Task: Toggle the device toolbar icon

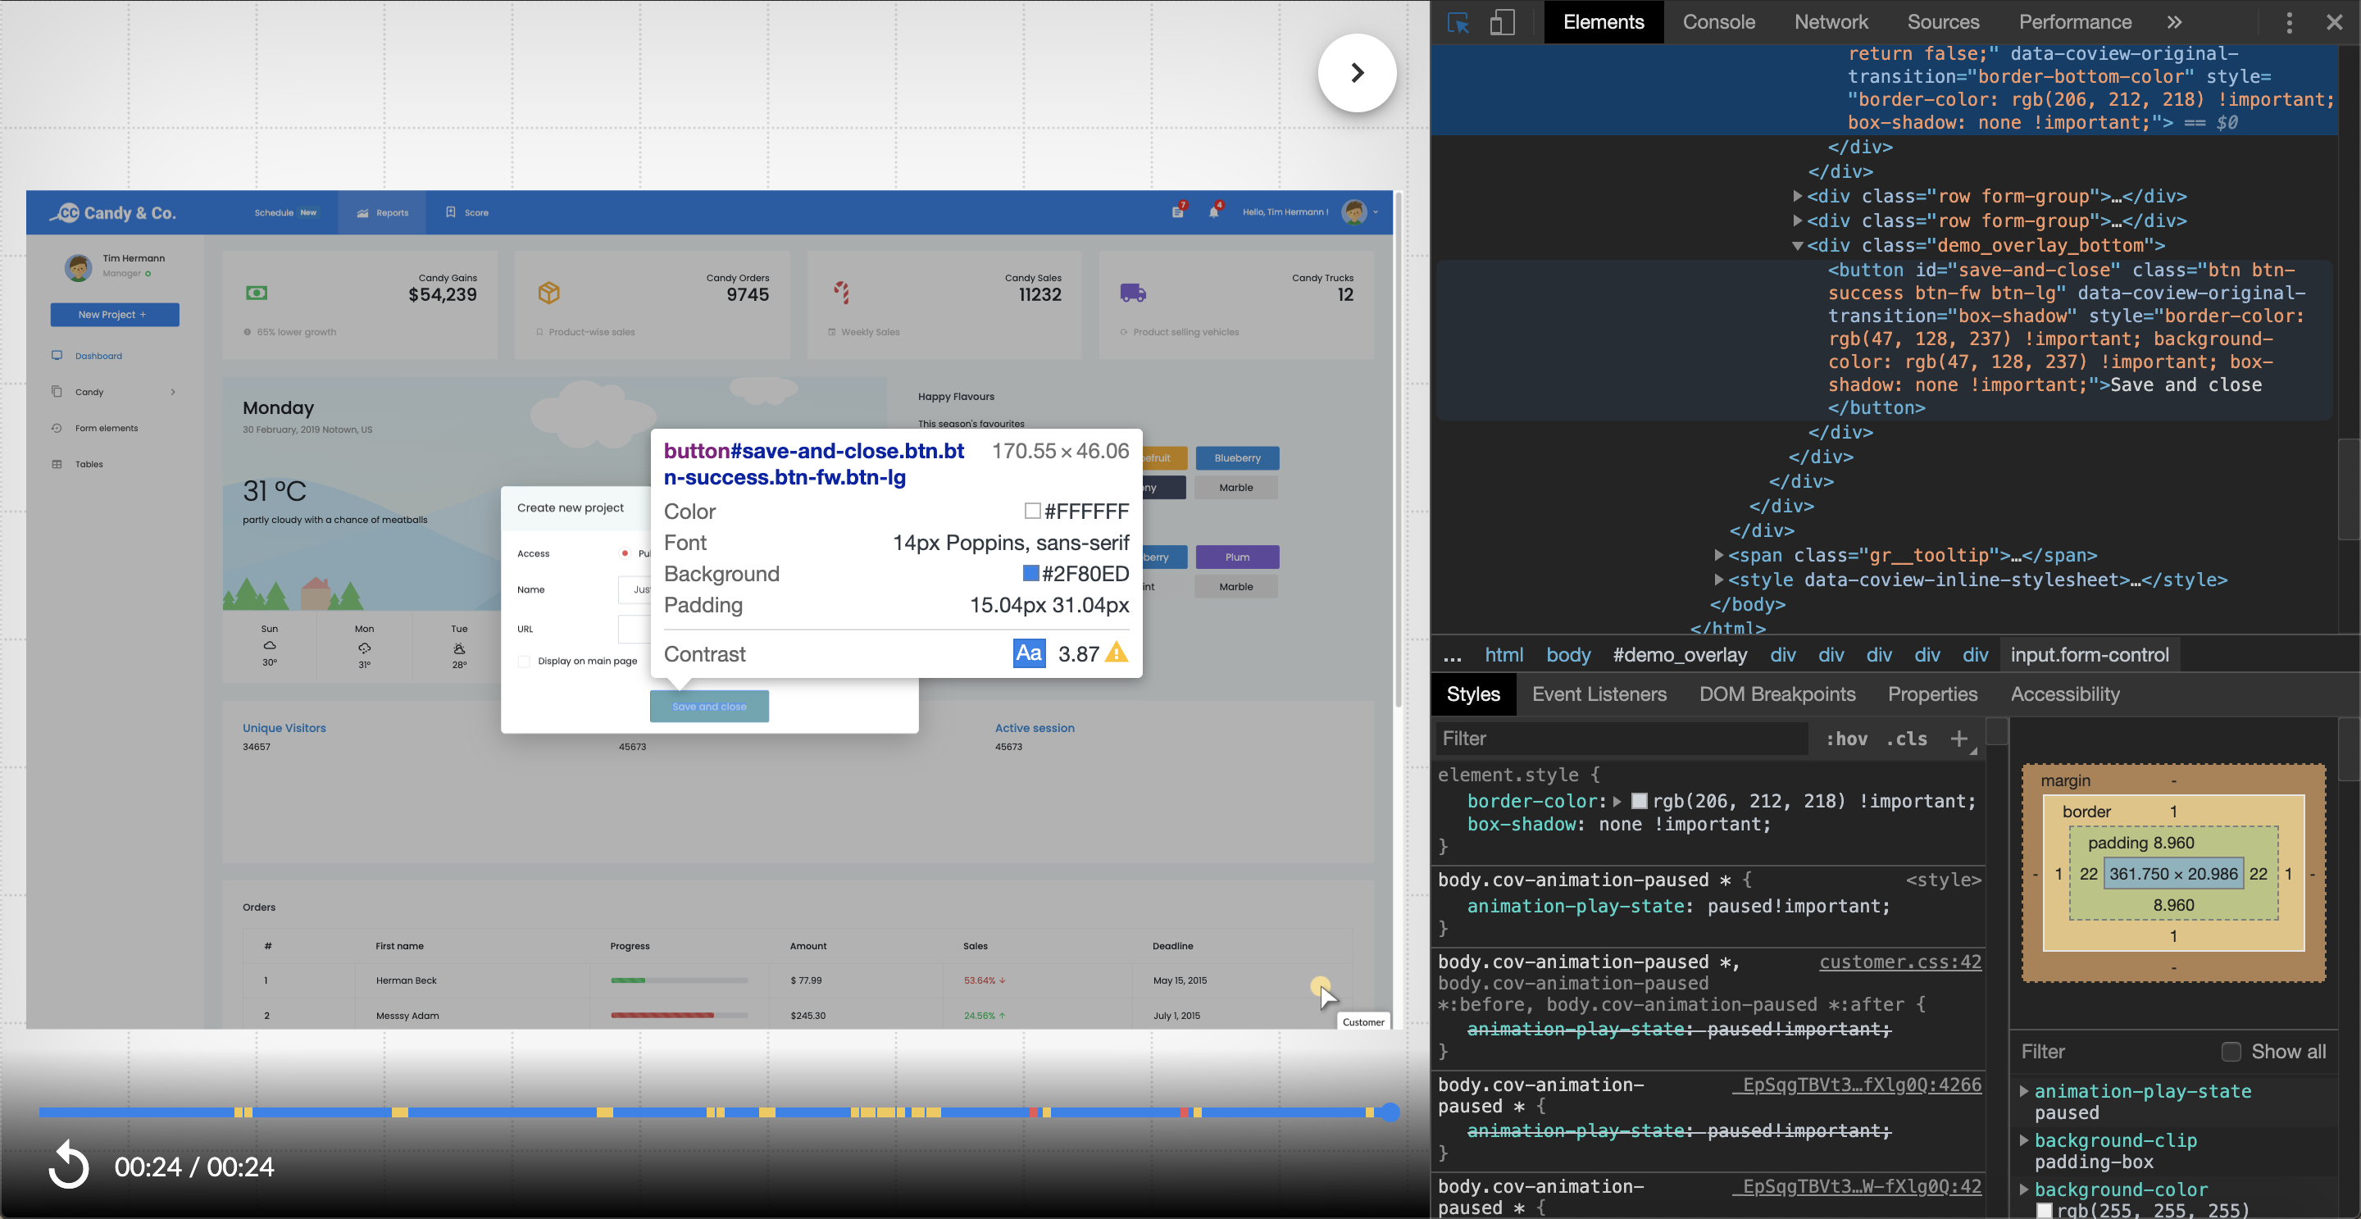Action: click(x=1502, y=22)
